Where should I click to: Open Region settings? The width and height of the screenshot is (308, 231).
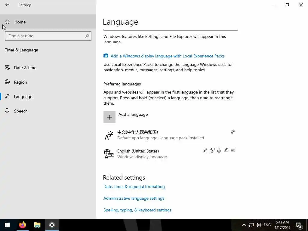pyautogui.click(x=48, y=82)
